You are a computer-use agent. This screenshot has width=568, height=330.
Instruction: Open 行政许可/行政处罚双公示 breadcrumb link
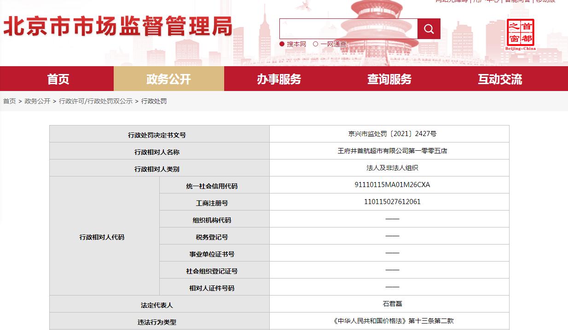coord(95,101)
